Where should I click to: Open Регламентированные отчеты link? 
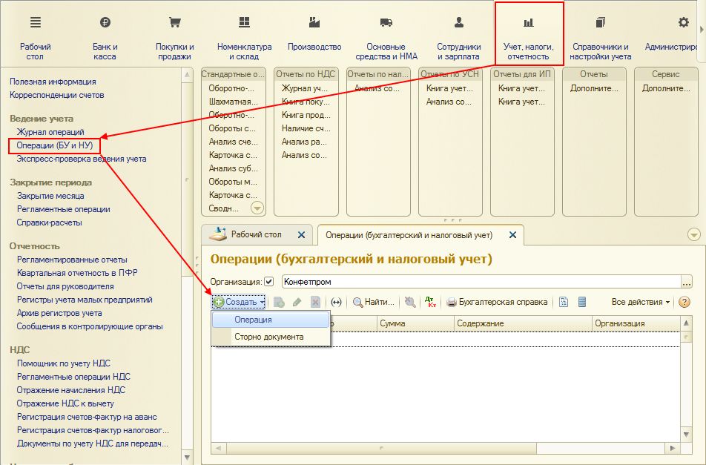point(72,260)
